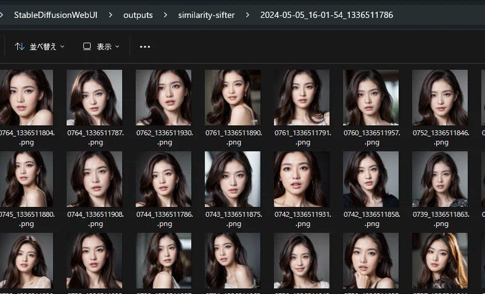Click file name 0762_1336511930.png
The width and height of the screenshot is (485, 294).
(165, 138)
